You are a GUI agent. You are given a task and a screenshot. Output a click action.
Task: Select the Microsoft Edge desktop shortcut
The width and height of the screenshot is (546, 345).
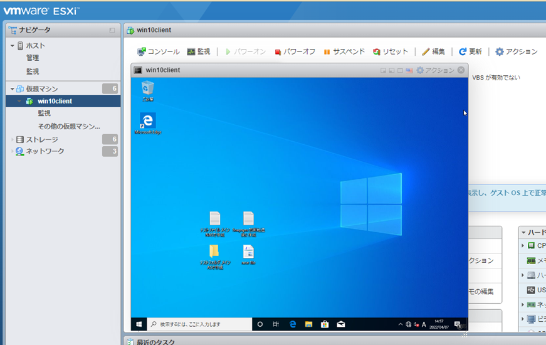[x=148, y=123]
